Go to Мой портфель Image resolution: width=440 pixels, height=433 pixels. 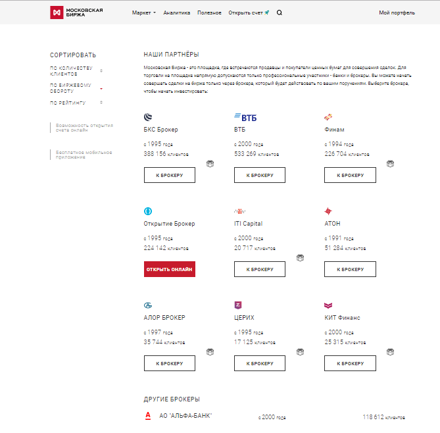(397, 13)
